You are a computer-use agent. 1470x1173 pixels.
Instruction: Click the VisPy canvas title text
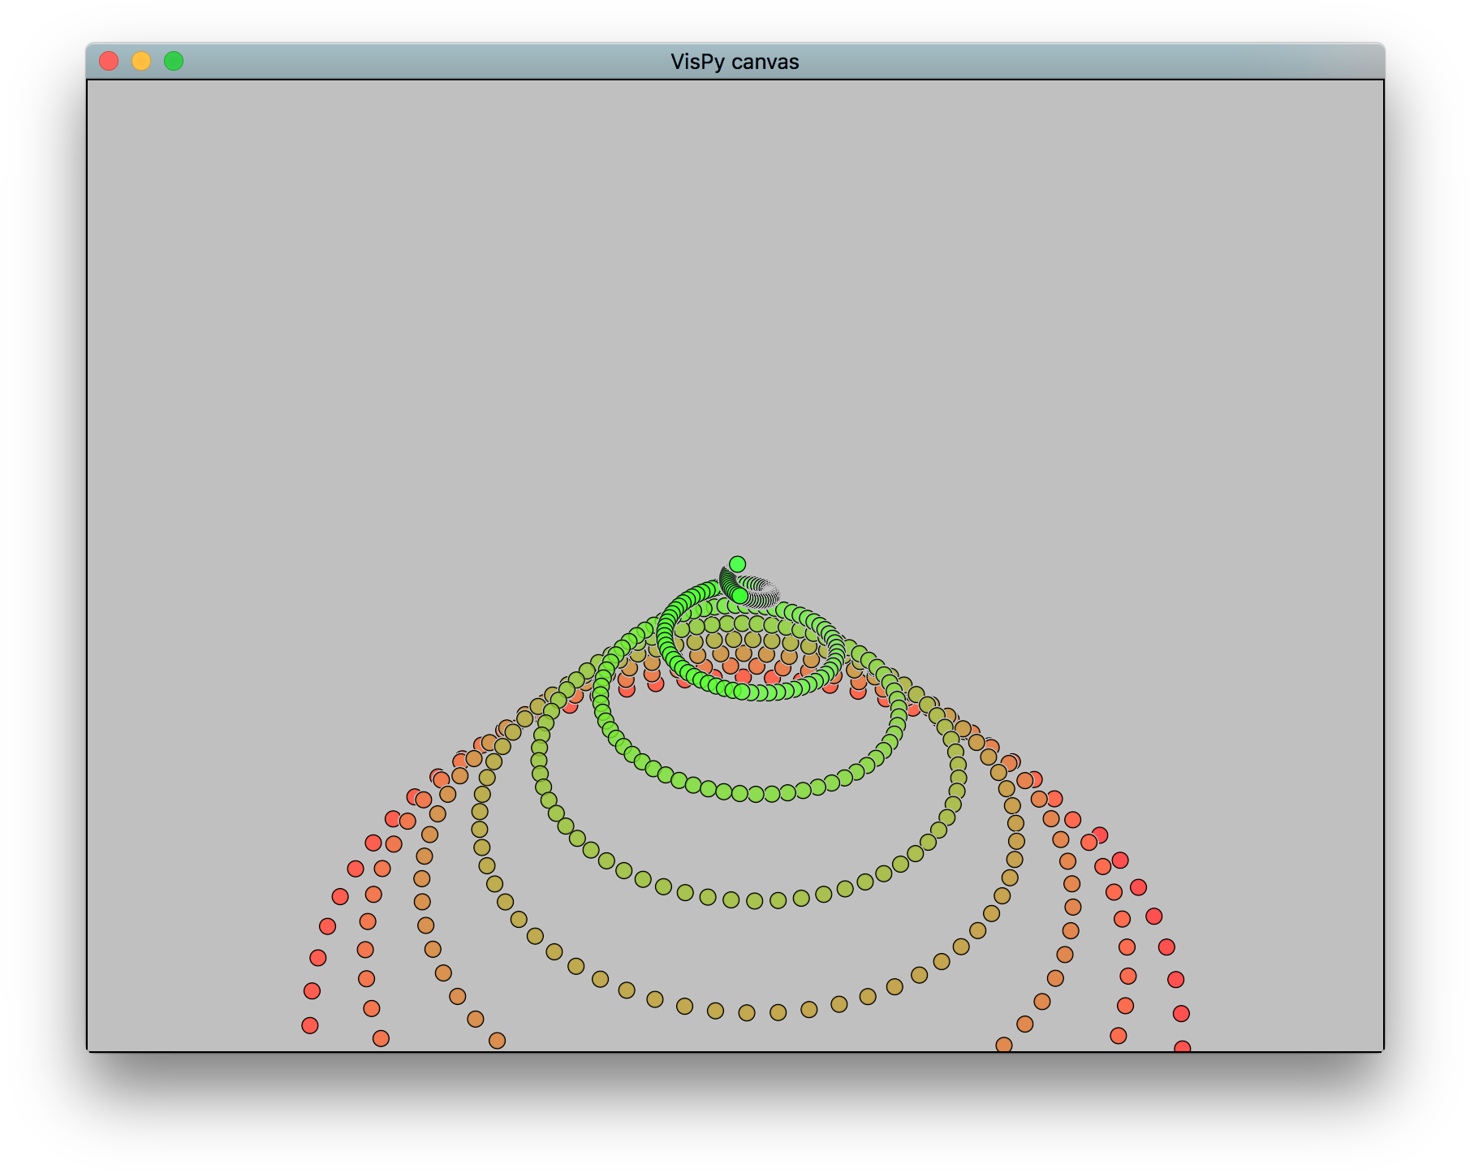pos(735,62)
